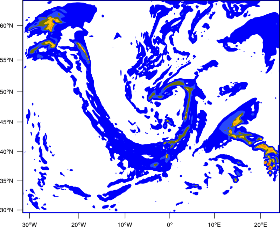The image size is (280, 227).
Task: Click the 50°N latitude label
Action: 7,92
